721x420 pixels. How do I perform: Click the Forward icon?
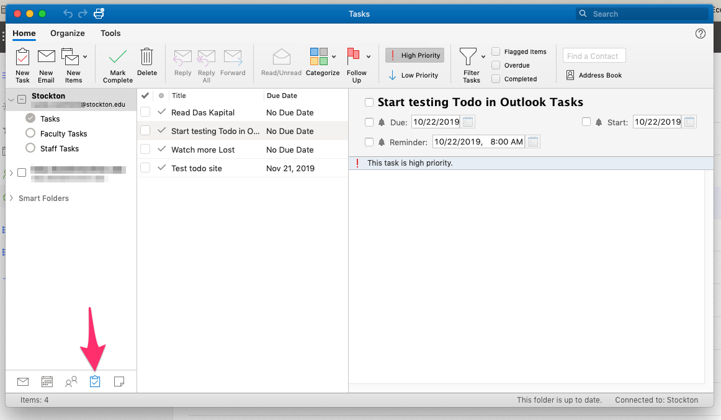(233, 58)
